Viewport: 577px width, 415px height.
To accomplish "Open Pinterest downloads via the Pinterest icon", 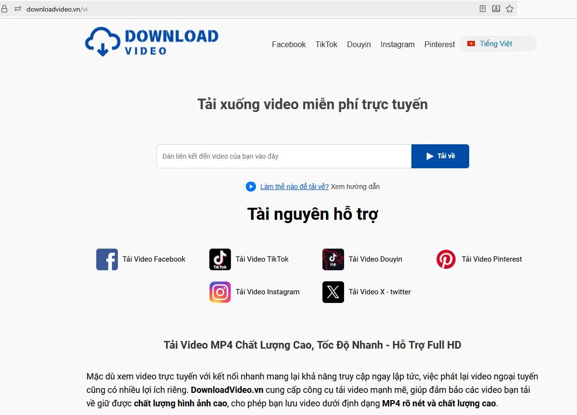I will [446, 259].
